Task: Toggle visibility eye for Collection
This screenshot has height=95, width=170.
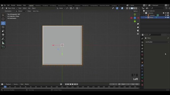Action: click(x=166, y=13)
